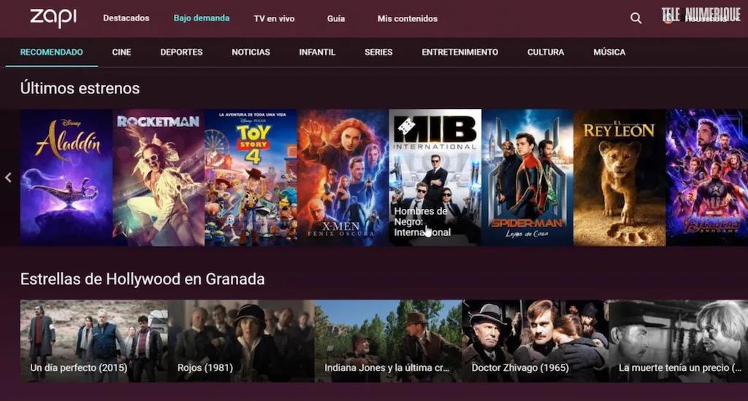Image resolution: width=748 pixels, height=401 pixels.
Task: Select the SERIES category tab
Action: click(378, 52)
